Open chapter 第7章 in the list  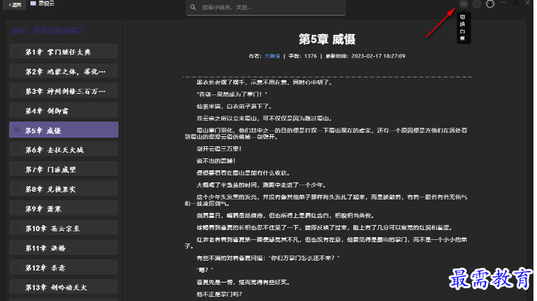pos(64,170)
